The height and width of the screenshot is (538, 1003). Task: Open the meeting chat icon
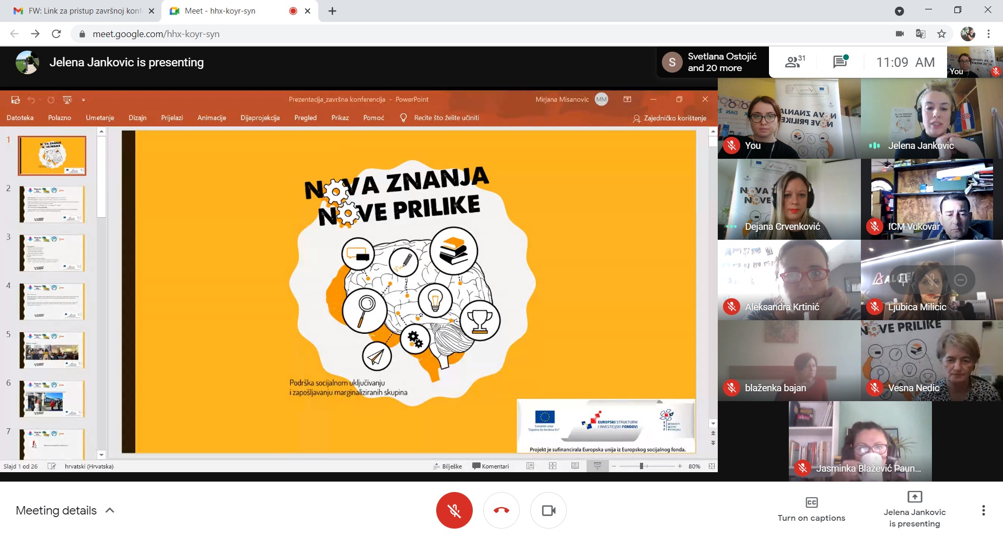click(x=839, y=62)
